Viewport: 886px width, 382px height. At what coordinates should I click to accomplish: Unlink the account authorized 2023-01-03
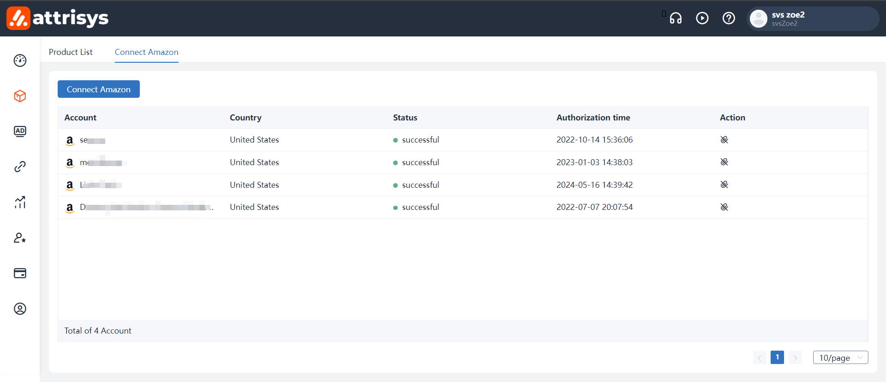click(x=724, y=162)
